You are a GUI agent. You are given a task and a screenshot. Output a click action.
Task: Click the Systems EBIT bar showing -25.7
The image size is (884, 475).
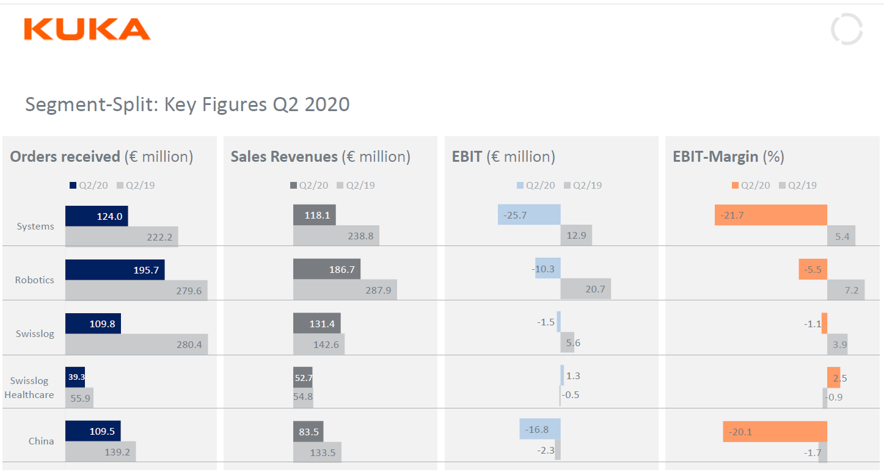(529, 215)
